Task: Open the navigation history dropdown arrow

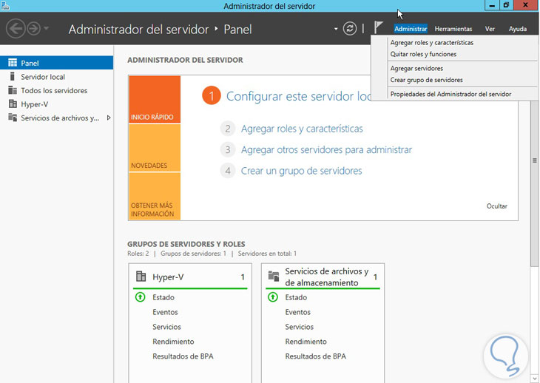Action: [x=46, y=28]
